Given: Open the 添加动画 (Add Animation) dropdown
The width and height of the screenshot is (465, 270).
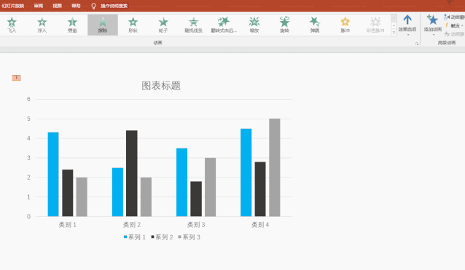Looking at the screenshot, I should [433, 25].
